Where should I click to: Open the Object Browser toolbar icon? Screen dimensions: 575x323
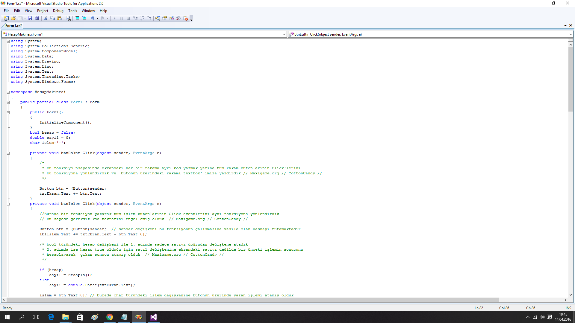(x=172, y=18)
